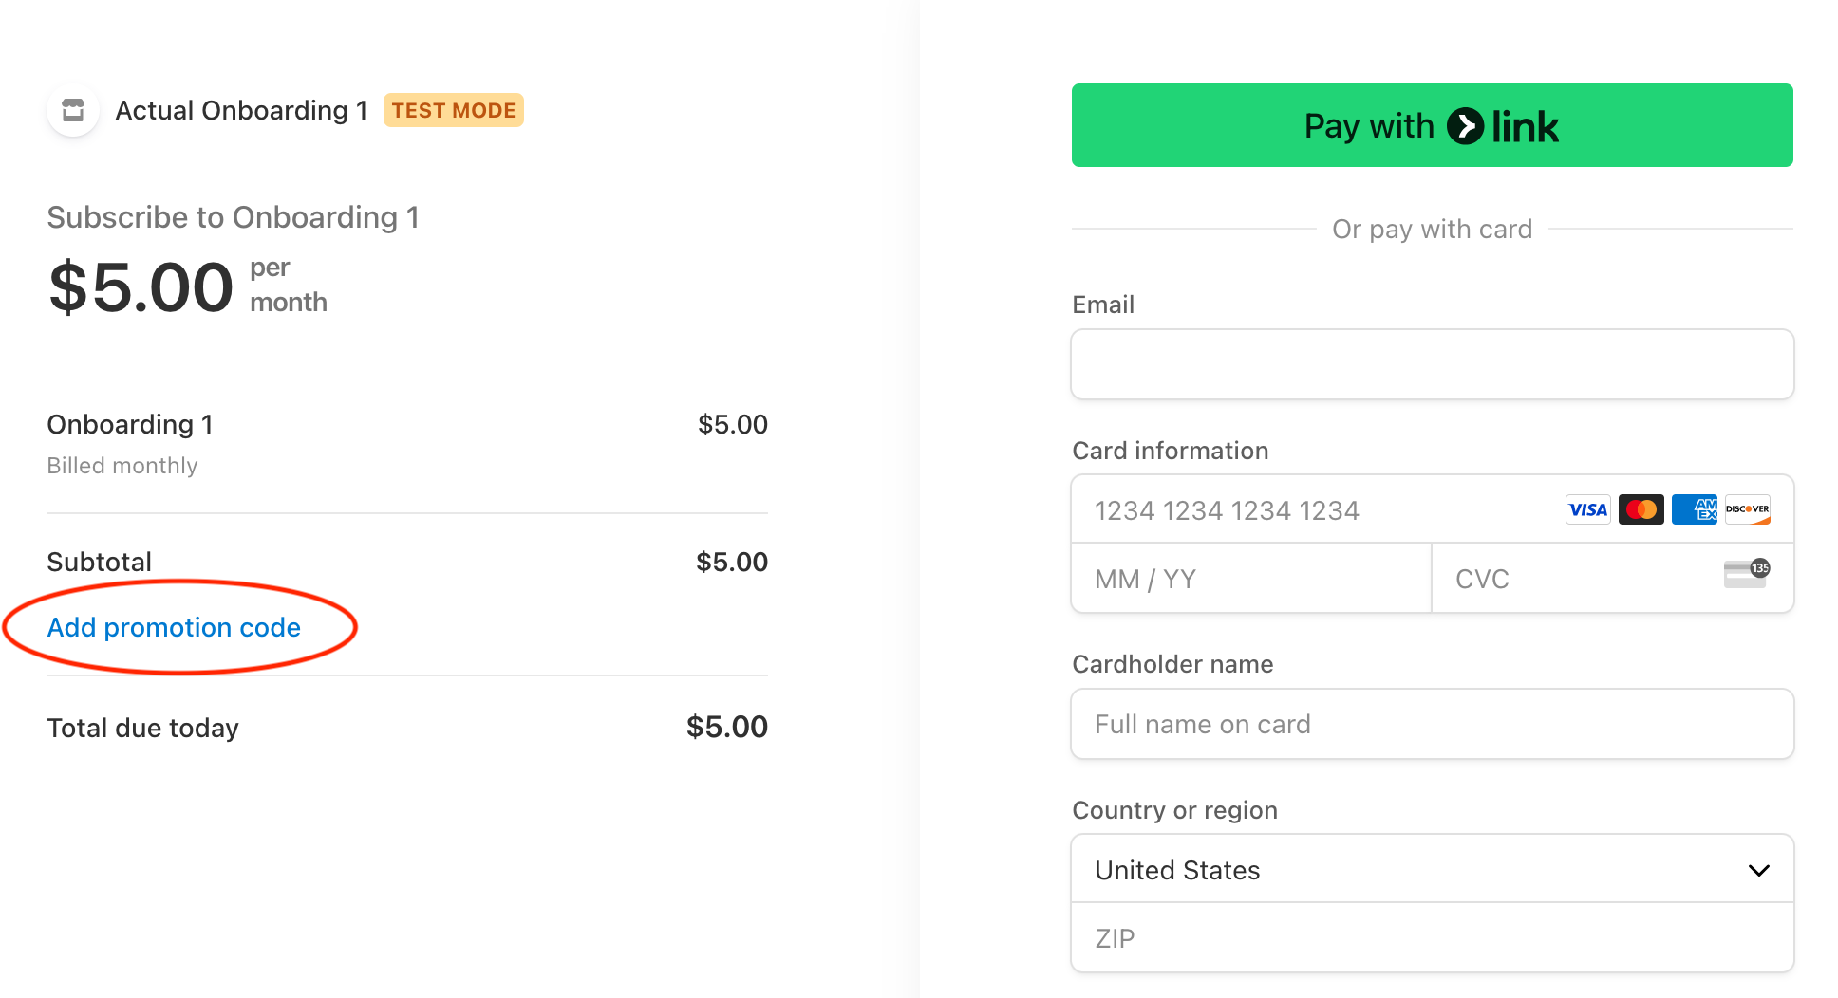Click the Total due today amount
This screenshot has width=1838, height=998.
[x=726, y=728]
